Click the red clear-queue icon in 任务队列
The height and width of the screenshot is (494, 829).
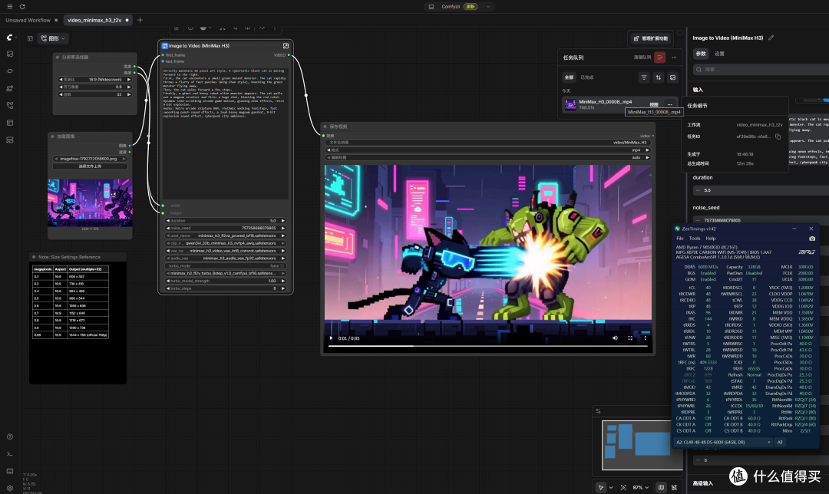click(659, 57)
